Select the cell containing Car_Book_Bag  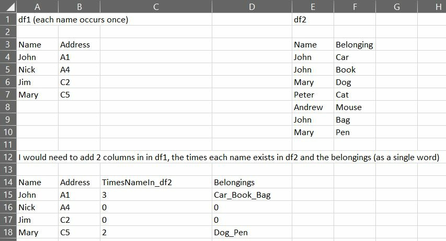coord(251,195)
